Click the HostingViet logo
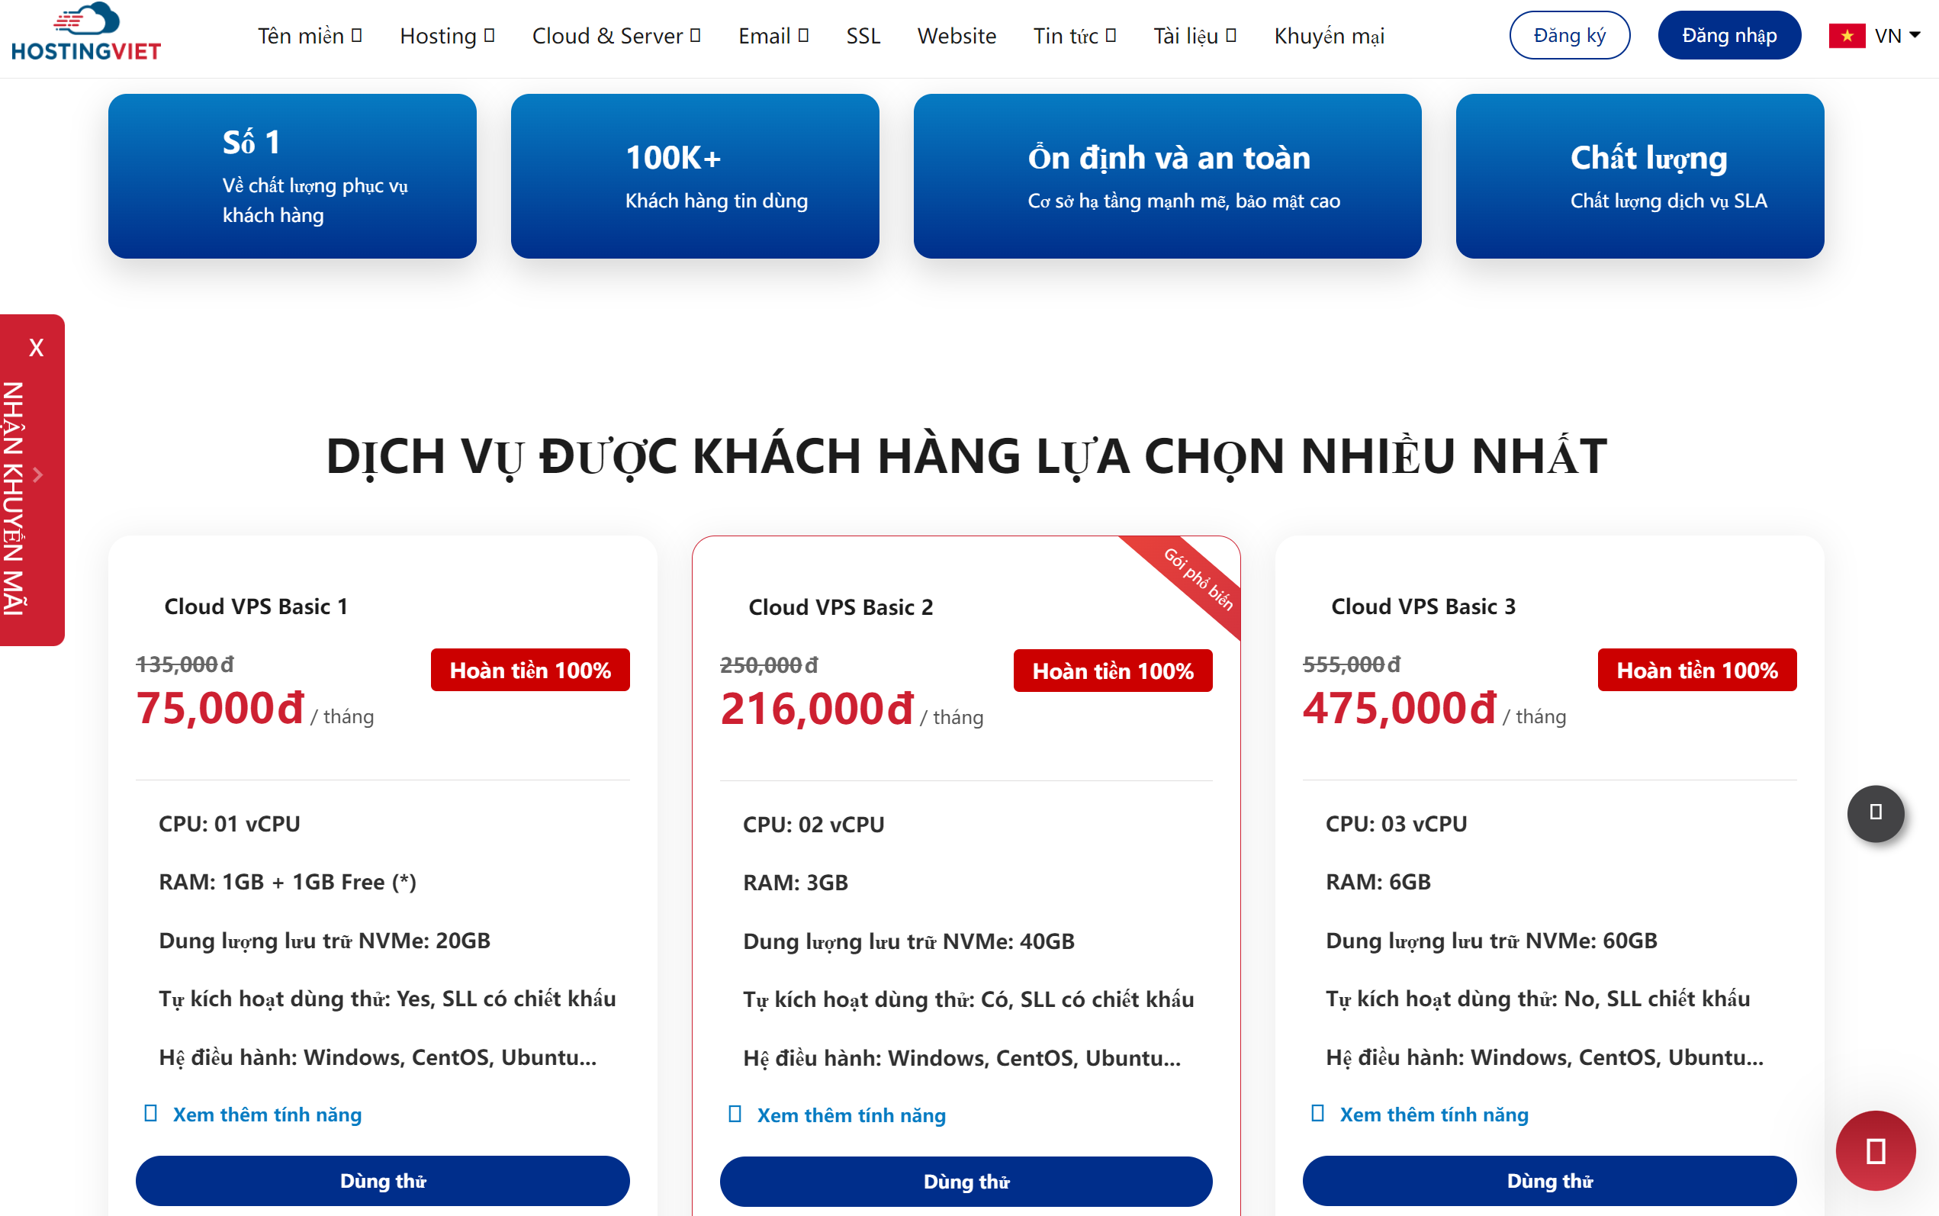Viewport: 1939px width, 1216px height. pos(86,34)
